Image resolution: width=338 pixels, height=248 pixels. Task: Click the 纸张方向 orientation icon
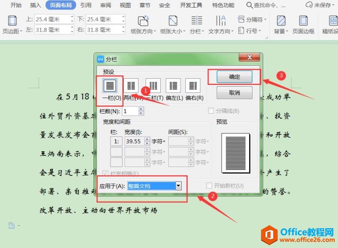[143, 21]
